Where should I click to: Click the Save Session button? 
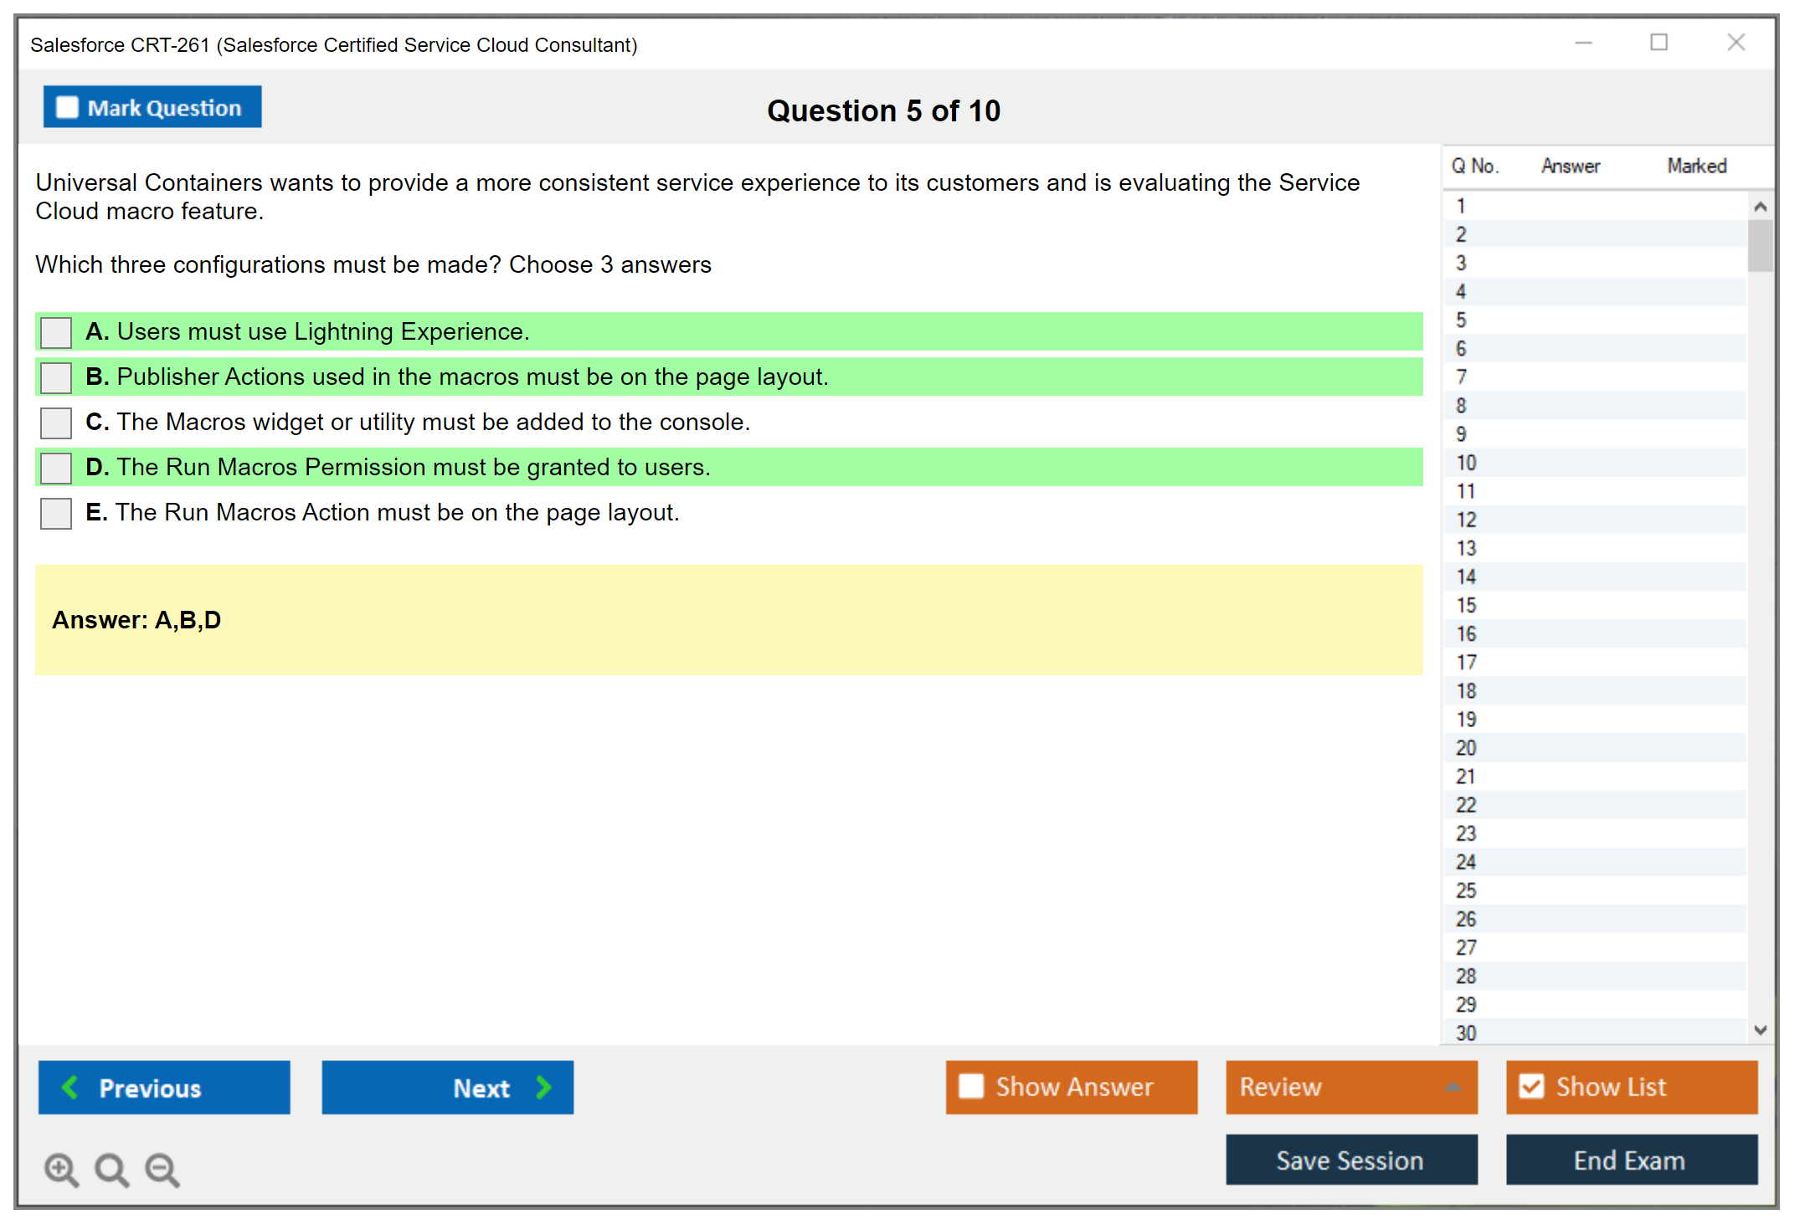click(1350, 1160)
